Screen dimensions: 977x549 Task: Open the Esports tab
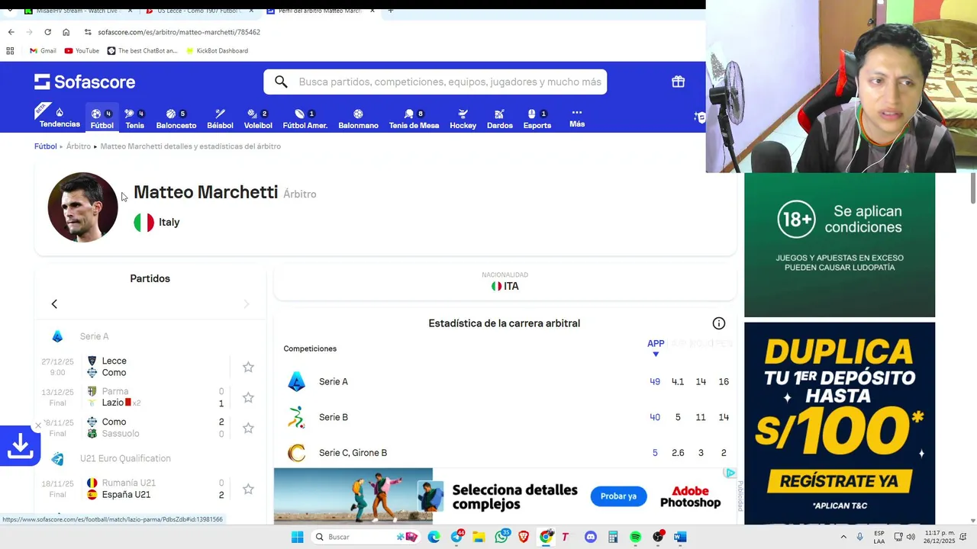coord(537,119)
